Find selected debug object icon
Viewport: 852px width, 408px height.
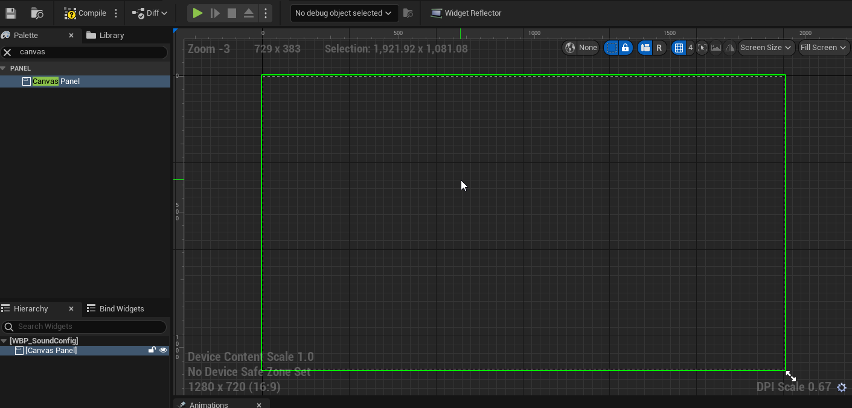point(408,13)
